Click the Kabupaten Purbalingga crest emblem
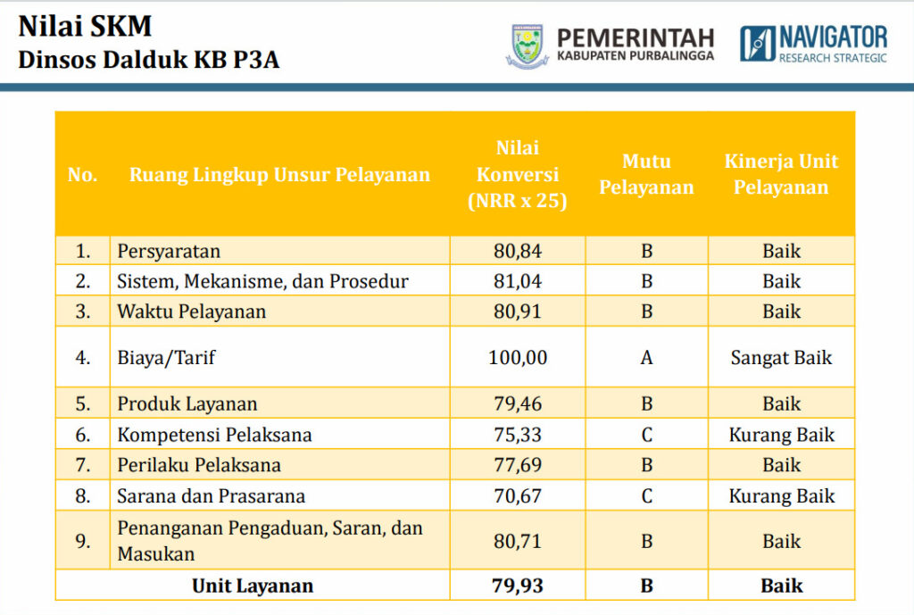Screen dimensions: 914x615 (528, 46)
